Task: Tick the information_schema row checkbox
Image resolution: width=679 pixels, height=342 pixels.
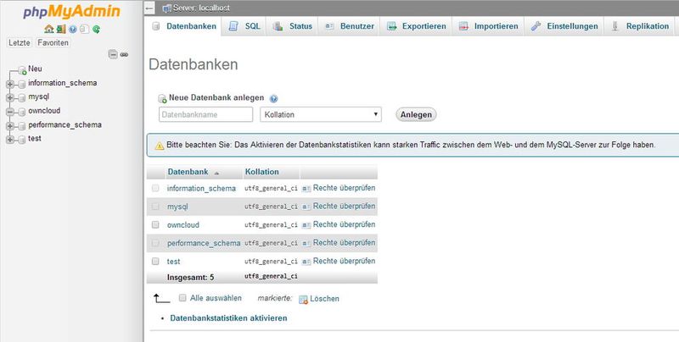Action: (x=155, y=188)
